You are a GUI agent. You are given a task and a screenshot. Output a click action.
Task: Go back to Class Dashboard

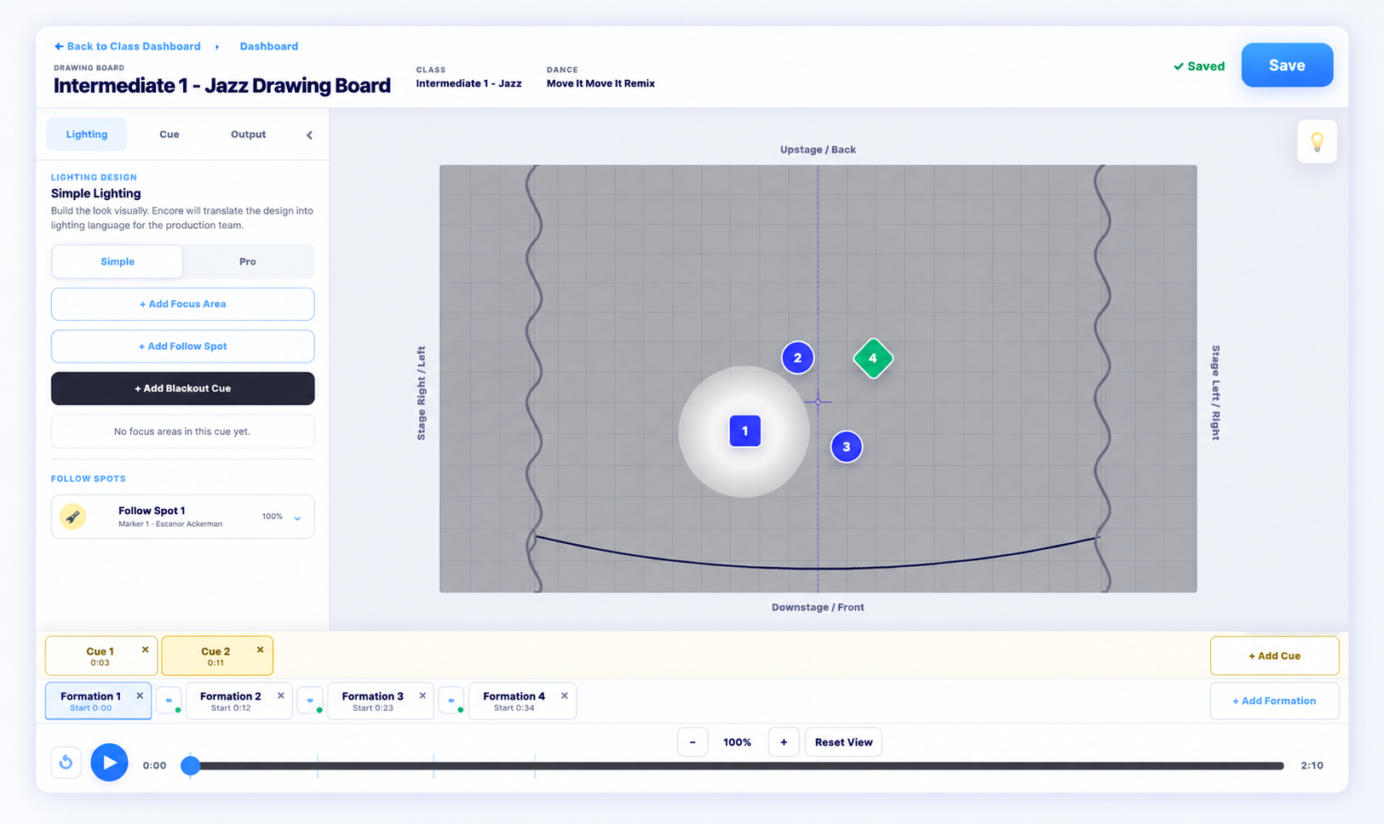pyautogui.click(x=128, y=46)
